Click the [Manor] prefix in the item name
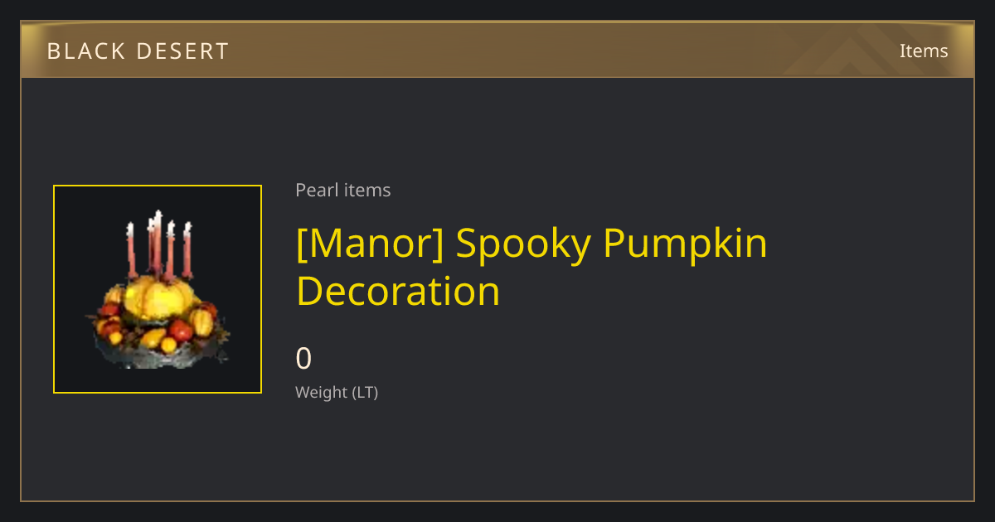995x522 pixels. click(371, 244)
